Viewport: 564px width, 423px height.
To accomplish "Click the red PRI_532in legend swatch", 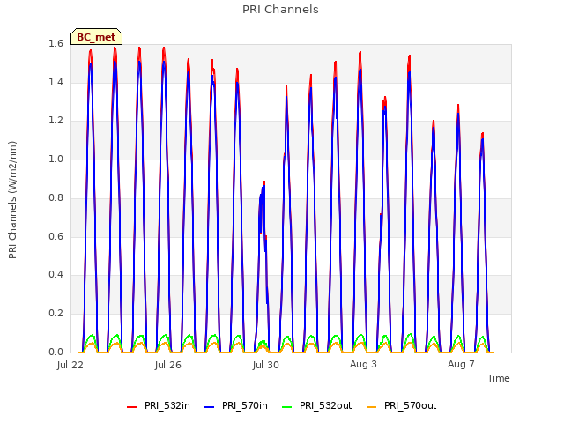I will (131, 407).
